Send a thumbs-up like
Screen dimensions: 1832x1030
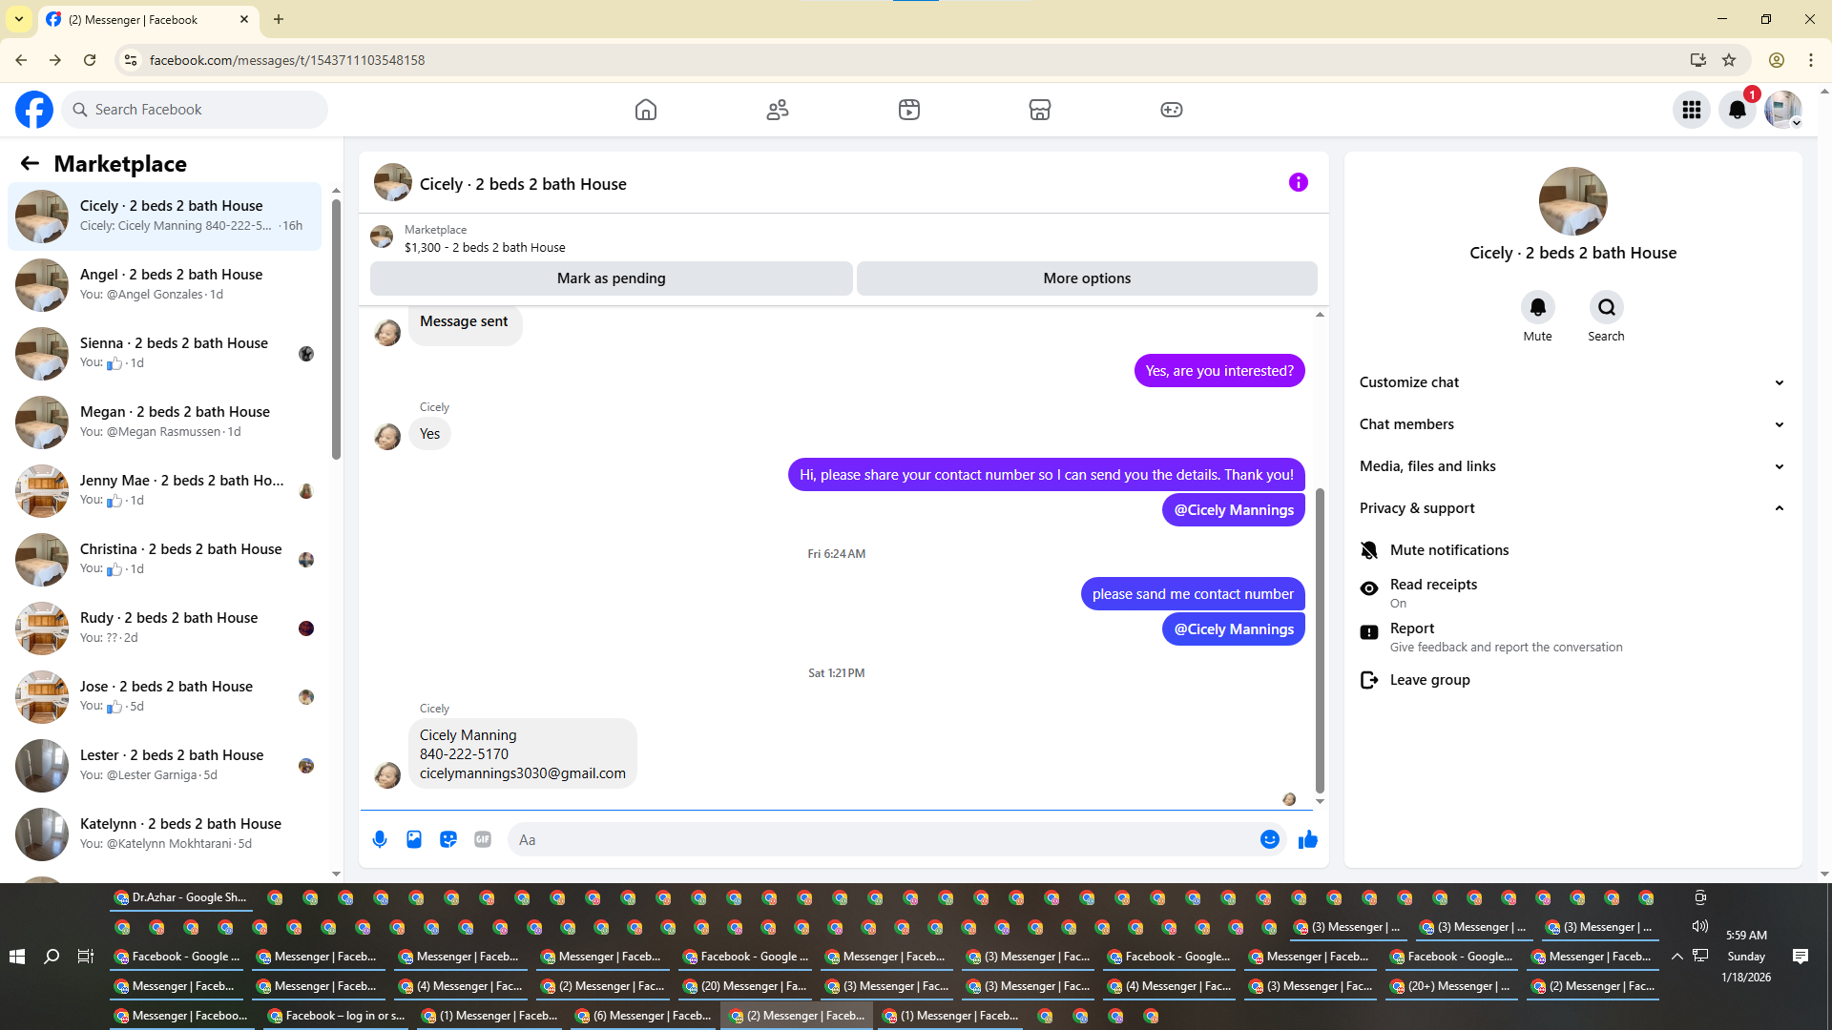(x=1307, y=839)
